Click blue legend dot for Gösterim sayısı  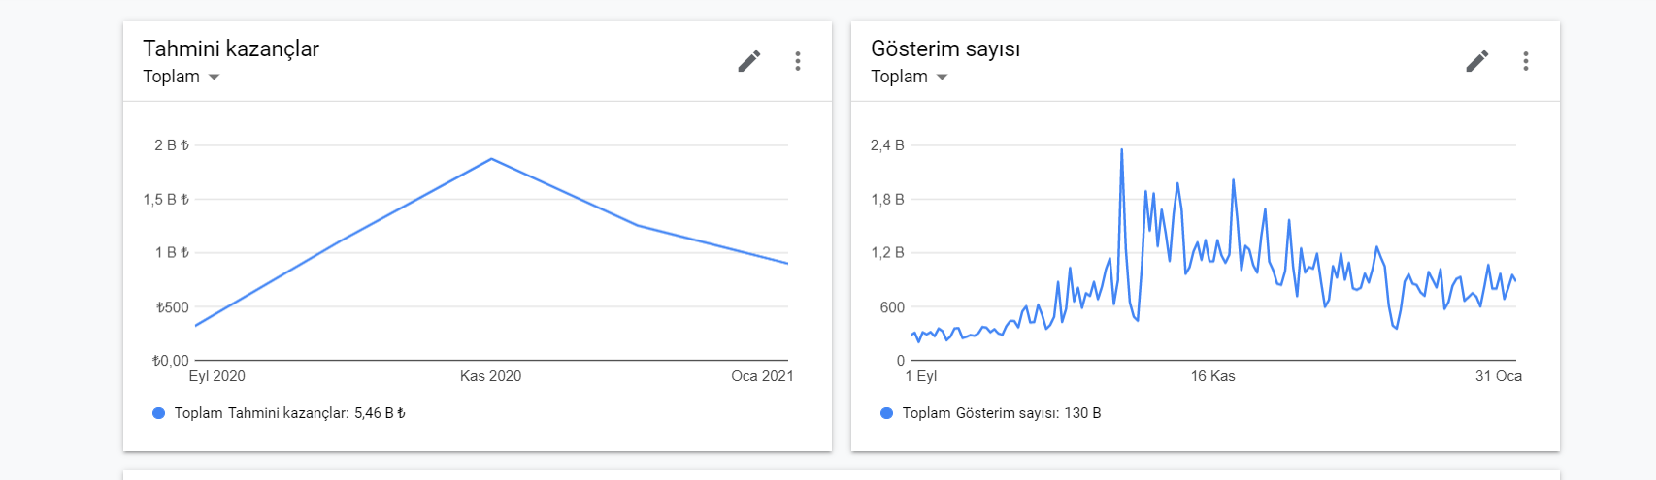coord(886,413)
